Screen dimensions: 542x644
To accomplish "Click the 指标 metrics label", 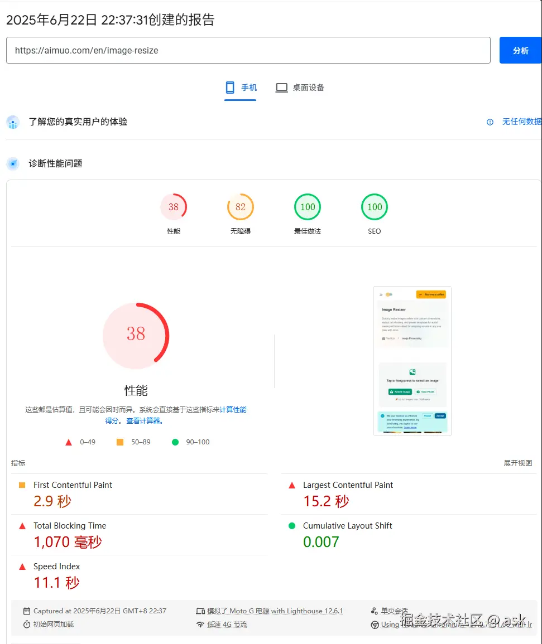I will click(18, 463).
